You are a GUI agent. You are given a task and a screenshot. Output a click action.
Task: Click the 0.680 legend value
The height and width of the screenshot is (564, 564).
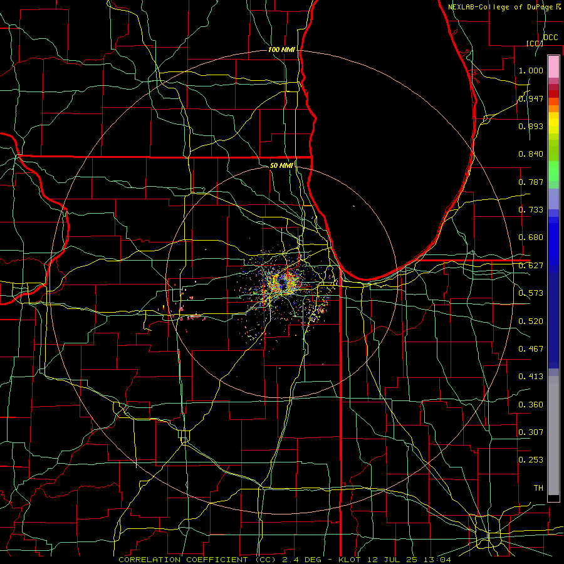tap(531, 238)
